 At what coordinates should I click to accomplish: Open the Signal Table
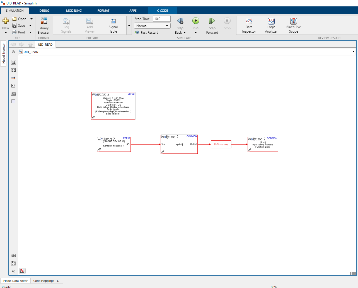point(113,25)
